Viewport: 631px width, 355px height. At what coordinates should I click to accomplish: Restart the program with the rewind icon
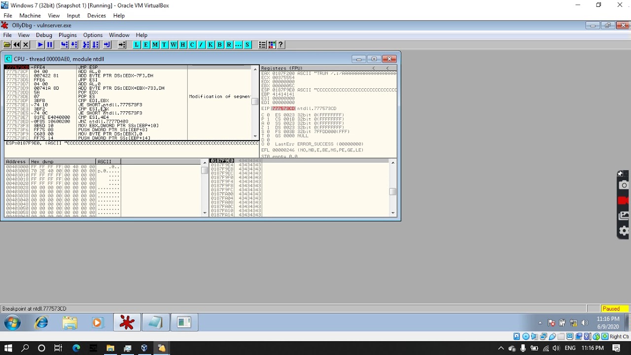click(16, 45)
